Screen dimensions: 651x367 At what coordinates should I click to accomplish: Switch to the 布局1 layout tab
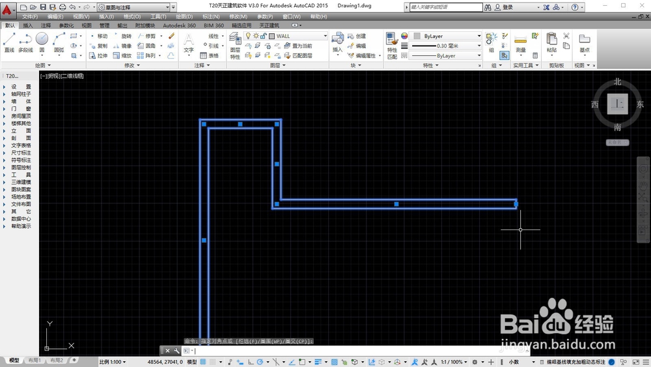[35, 360]
